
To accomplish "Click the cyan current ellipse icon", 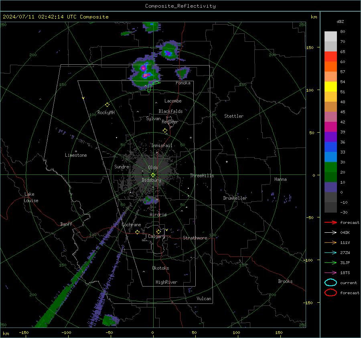I will tap(331, 283).
